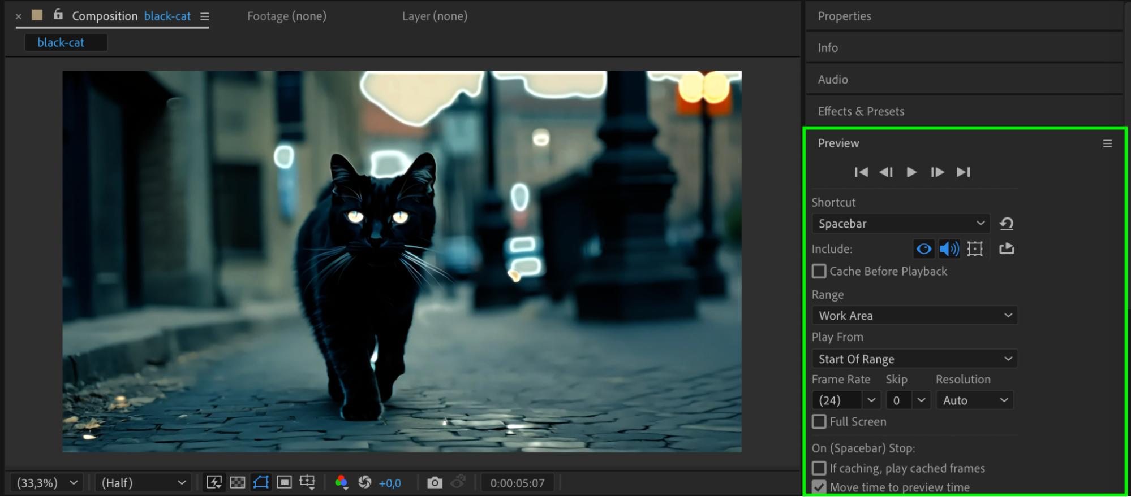1131x497 pixels.
Task: Expand the Work Area range dropdown
Action: [914, 316]
